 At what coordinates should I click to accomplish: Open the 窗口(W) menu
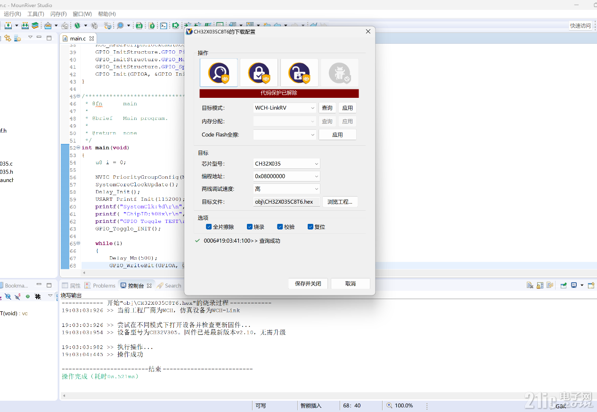[82, 14]
